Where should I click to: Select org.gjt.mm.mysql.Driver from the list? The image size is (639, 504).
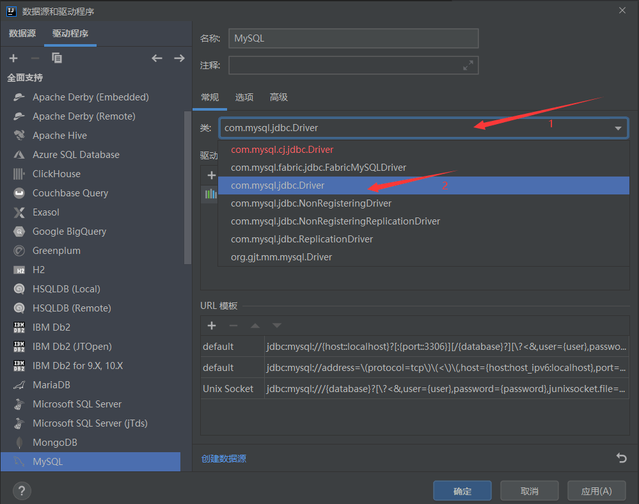[x=280, y=256]
